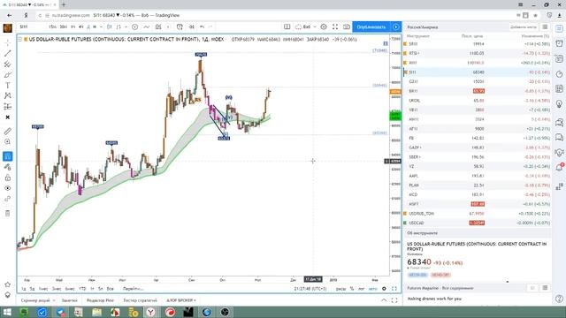This screenshot has width=566, height=318.
Task: Click the blue Publish button
Action: click(371, 27)
